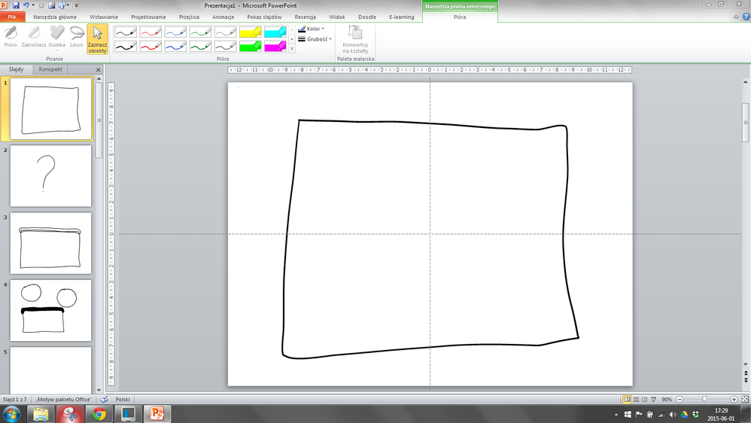This screenshot has height=423, width=751.
Task: Open the Grubość thickness dropdown
Action: [315, 39]
